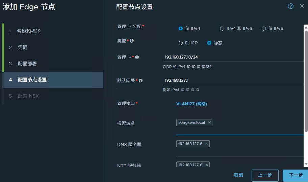Click the info icon next to 类型

coord(132,41)
